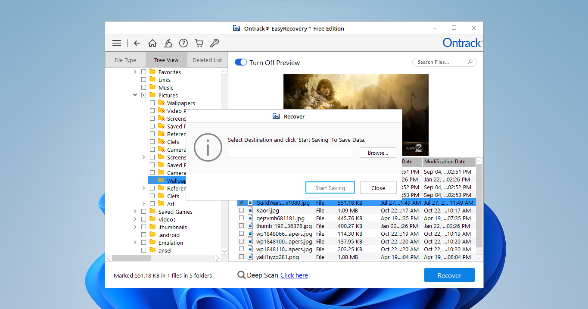Screen dimensions: 588x309
Task: Click the magnifier in the Search Files box
Action: (470, 62)
